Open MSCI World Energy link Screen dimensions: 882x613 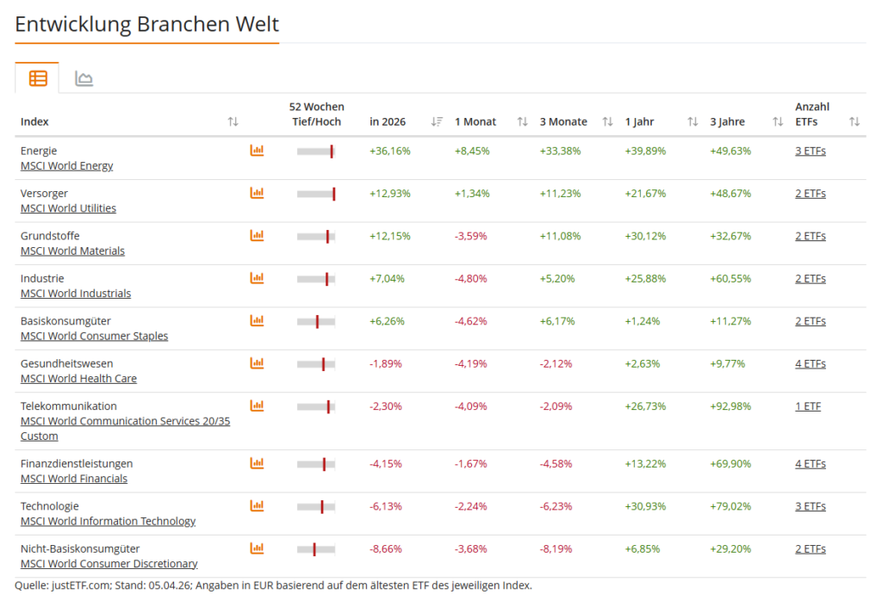point(67,165)
